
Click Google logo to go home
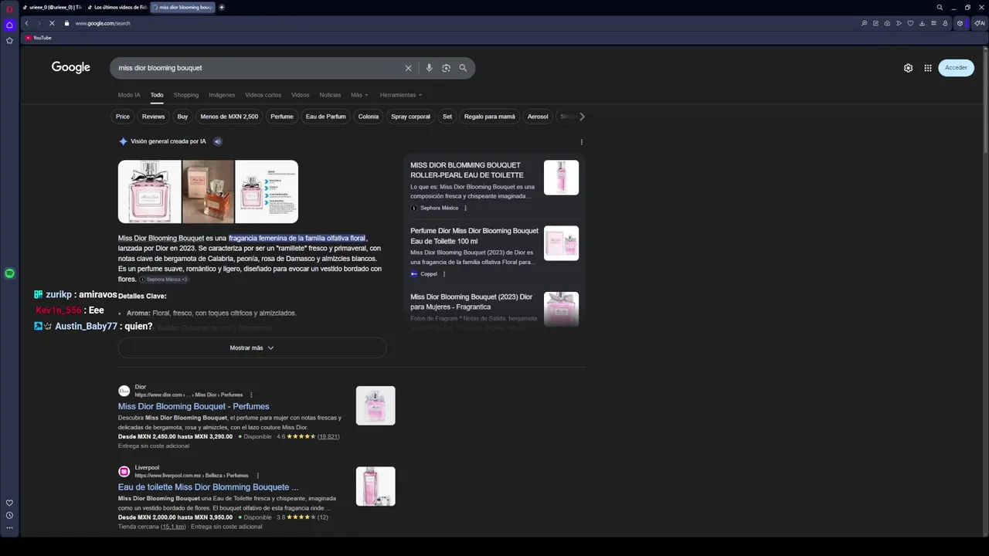tap(71, 68)
